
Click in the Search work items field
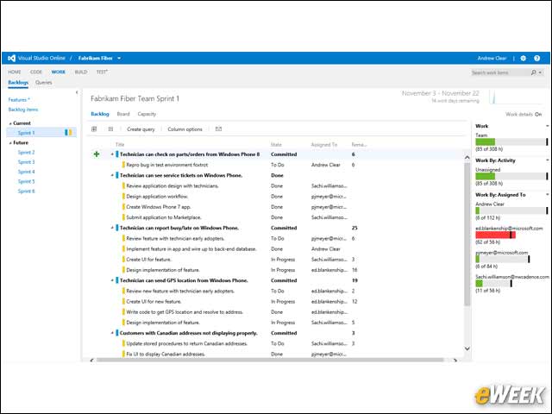point(499,72)
